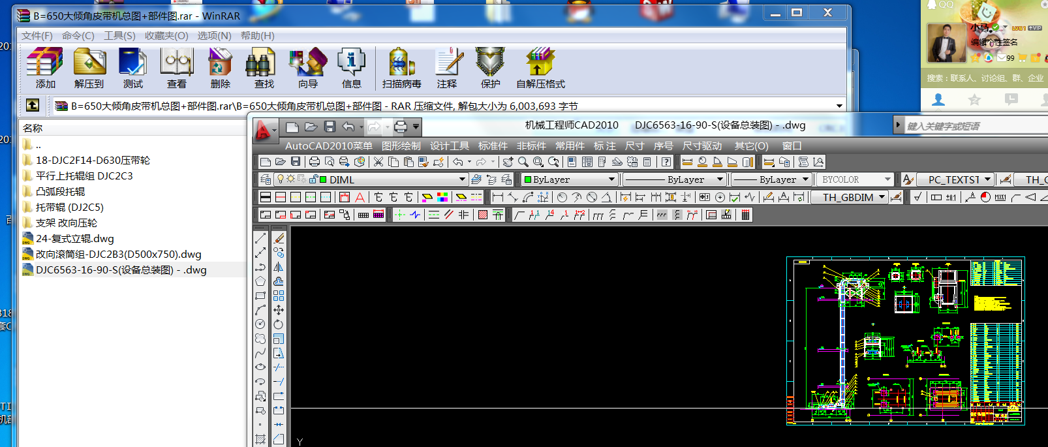Toggle layer on/off lightbulb for DIML
The height and width of the screenshot is (447, 1048).
[x=281, y=179]
